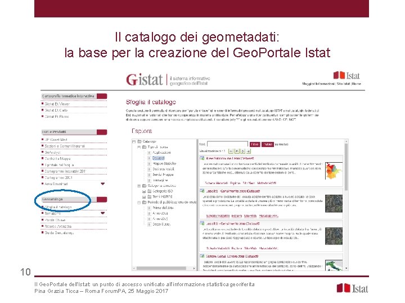405x303 pixels.
Task: Open the Sistemi Locali Lavoro dataset title
Action: tap(232, 256)
